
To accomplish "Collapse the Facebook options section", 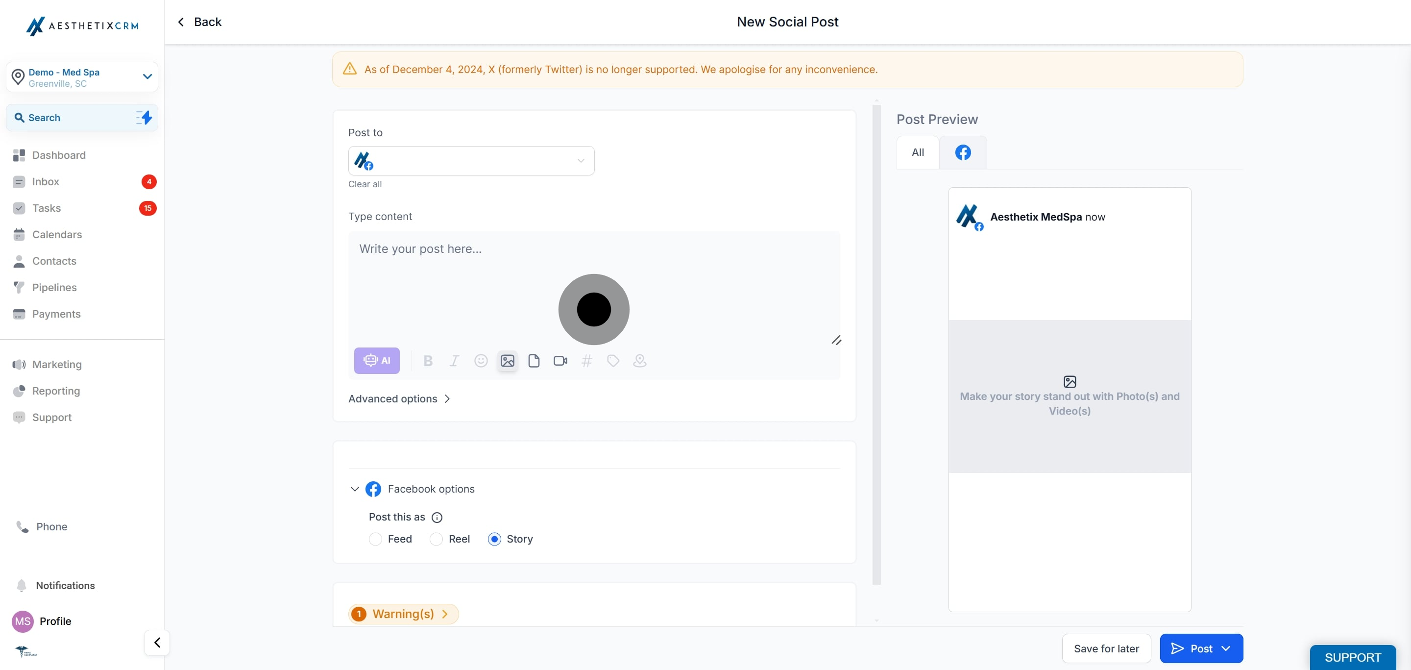I will pyautogui.click(x=354, y=489).
